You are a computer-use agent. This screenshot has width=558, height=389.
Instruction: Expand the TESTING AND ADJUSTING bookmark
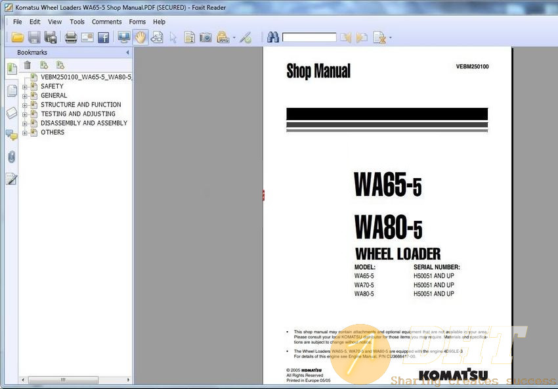pos(24,114)
